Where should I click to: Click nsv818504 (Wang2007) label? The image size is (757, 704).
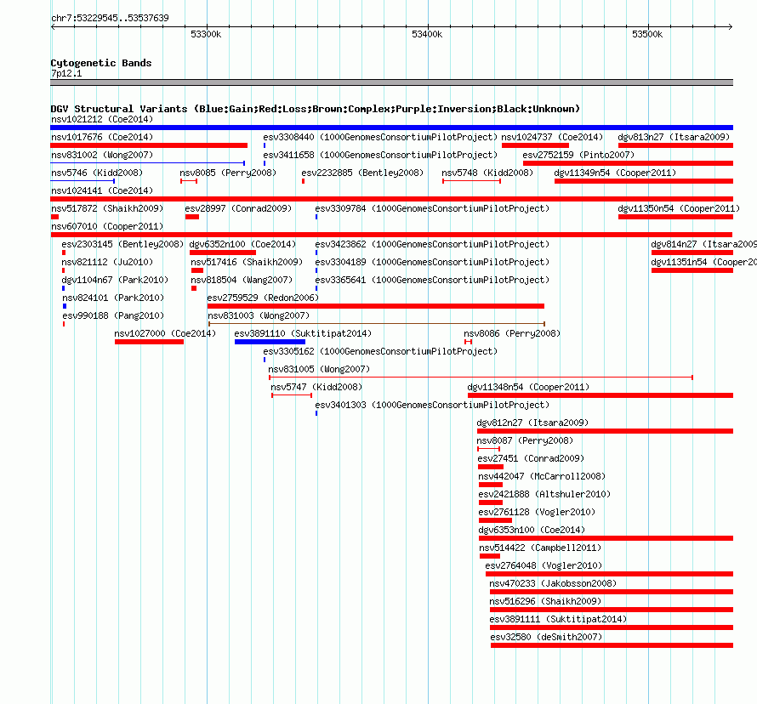coord(242,280)
